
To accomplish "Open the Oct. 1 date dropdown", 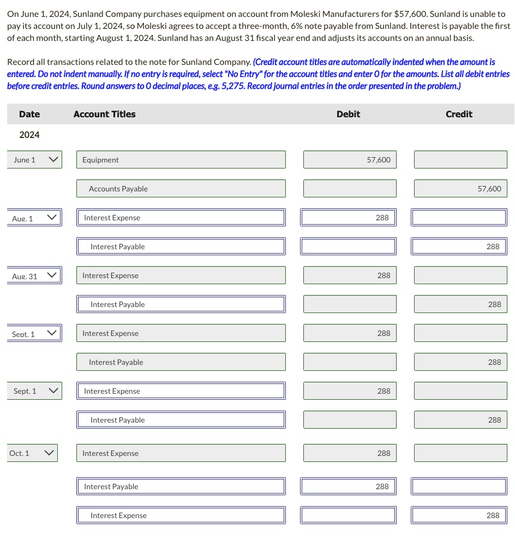I will click(x=32, y=453).
